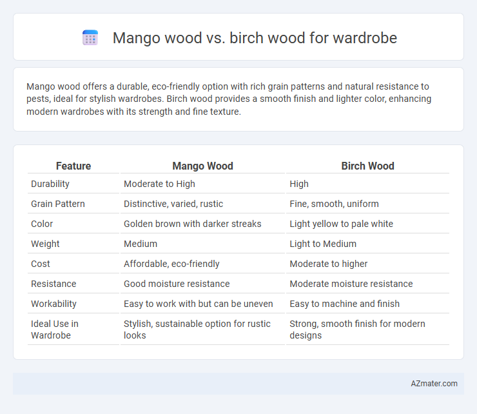Select the 'Birch Wood' column header

367,166
